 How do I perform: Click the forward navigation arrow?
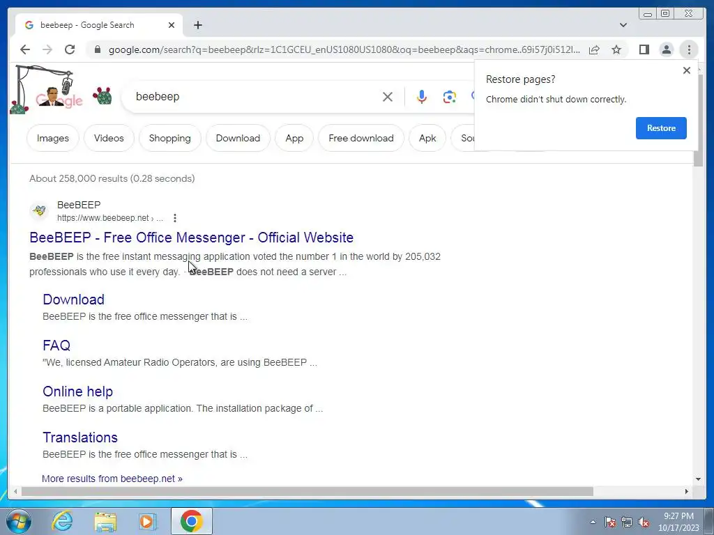(x=47, y=49)
